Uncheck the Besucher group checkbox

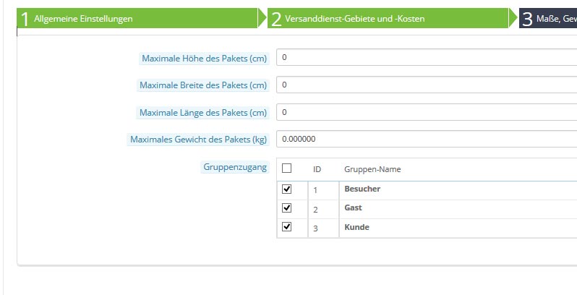pos(286,189)
